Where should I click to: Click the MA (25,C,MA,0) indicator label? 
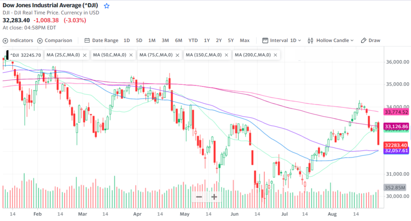63,55
